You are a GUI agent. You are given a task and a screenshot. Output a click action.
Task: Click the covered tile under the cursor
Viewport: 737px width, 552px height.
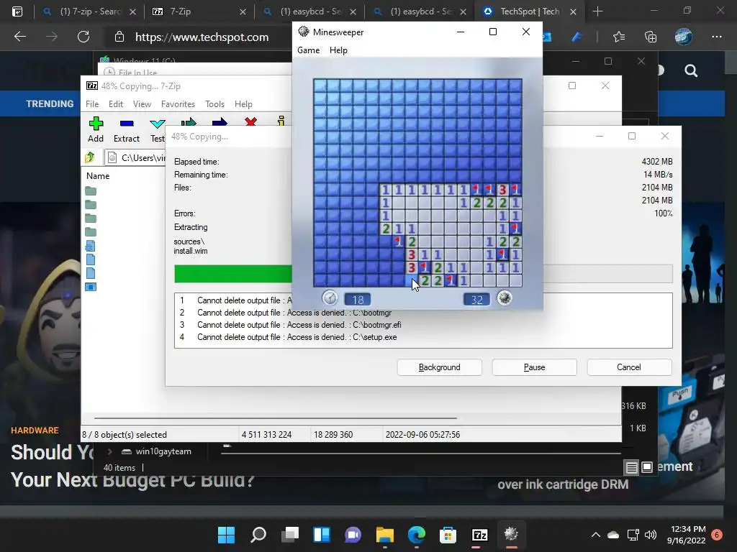coord(411,281)
